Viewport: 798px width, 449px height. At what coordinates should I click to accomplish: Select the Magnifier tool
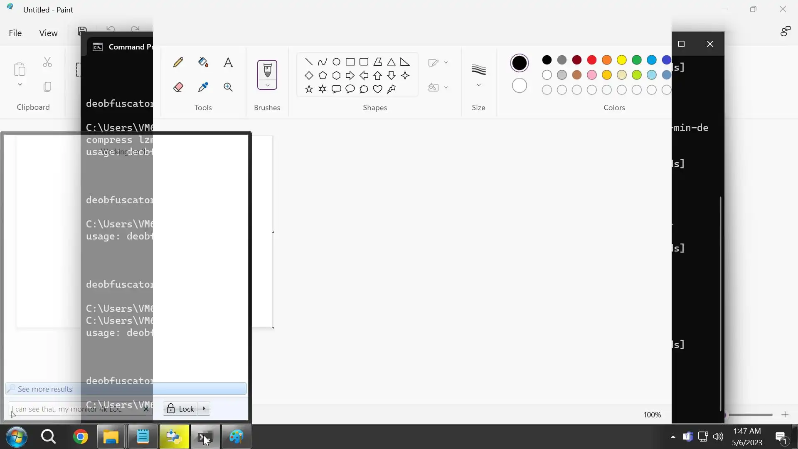[x=228, y=87]
